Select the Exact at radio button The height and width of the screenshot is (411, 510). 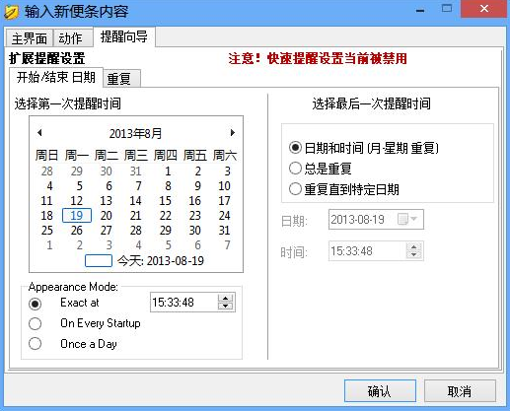point(36,304)
